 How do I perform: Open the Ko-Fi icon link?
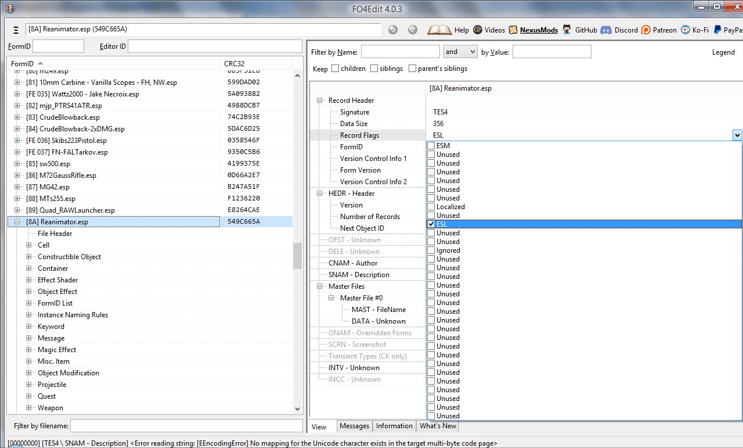click(x=686, y=30)
